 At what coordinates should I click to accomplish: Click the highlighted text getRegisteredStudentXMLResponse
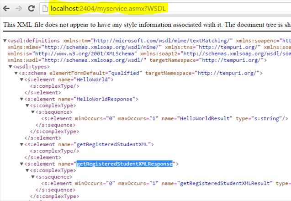pyautogui.click(x=125, y=164)
